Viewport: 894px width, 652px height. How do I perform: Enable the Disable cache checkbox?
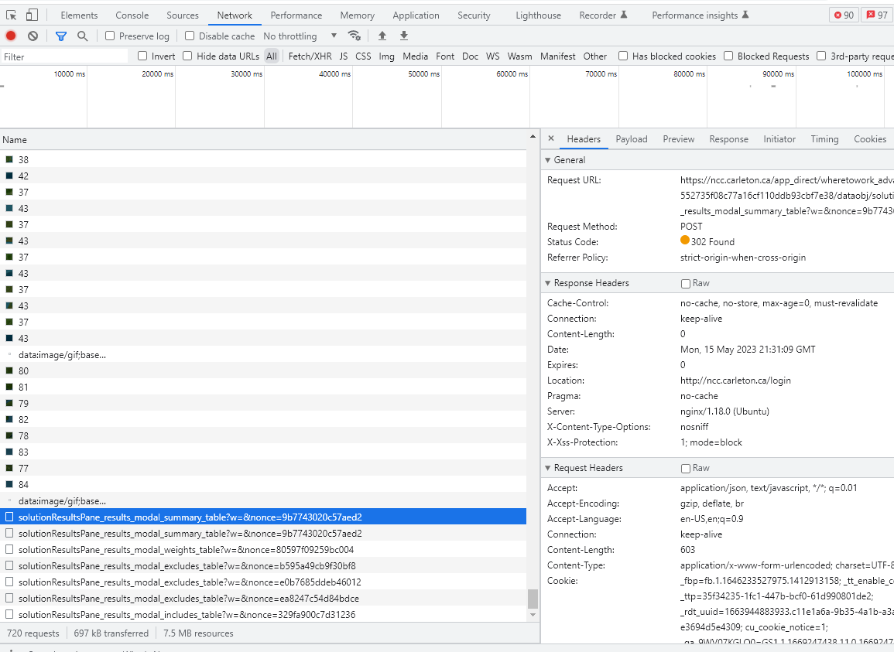189,36
